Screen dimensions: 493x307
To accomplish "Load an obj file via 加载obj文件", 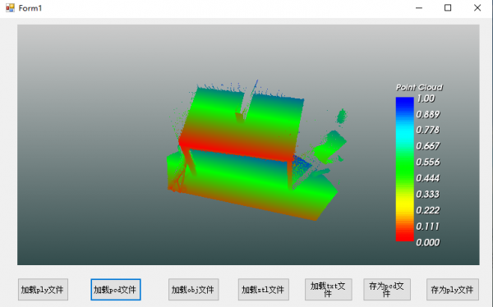I will coord(193,290).
